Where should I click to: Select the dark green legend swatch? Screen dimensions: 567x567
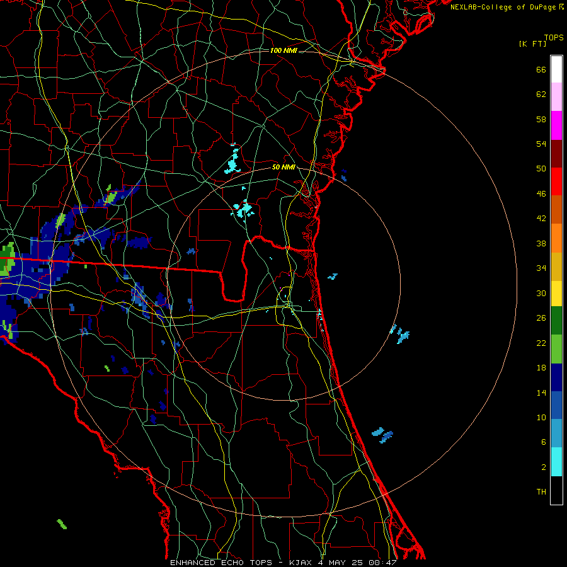click(x=556, y=321)
